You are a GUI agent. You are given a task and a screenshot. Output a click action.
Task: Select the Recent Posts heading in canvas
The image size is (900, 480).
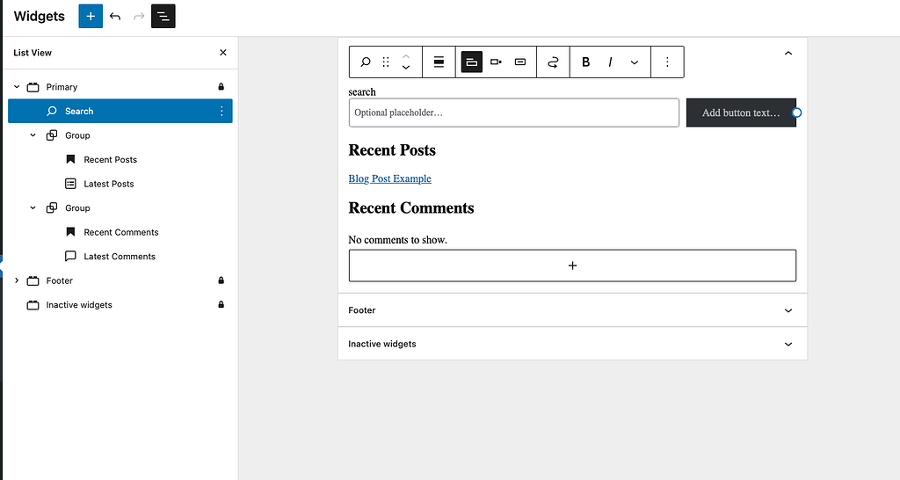pyautogui.click(x=392, y=150)
